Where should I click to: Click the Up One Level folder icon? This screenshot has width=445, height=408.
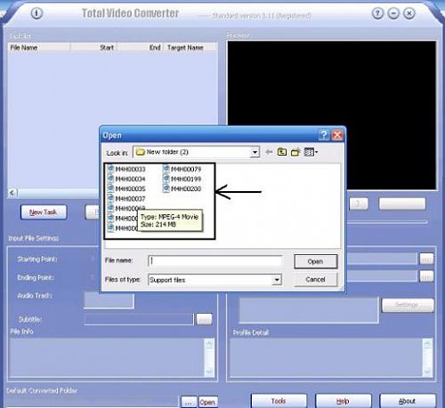point(282,152)
